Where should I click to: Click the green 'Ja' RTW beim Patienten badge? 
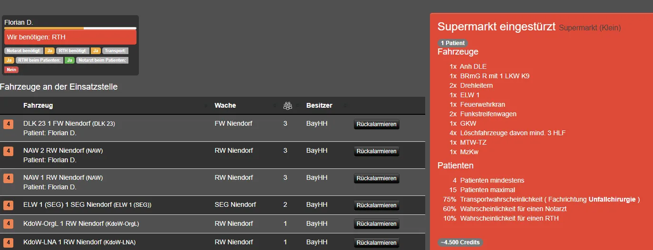pos(69,60)
